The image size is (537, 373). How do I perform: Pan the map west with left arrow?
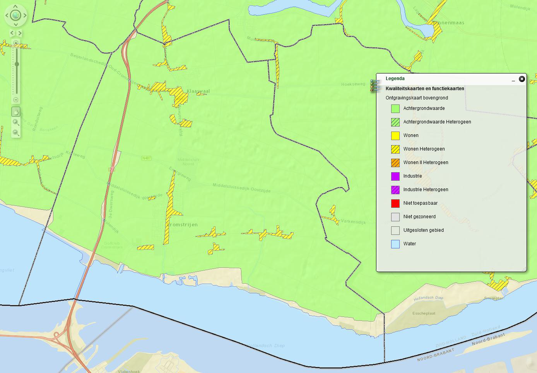point(7,15)
